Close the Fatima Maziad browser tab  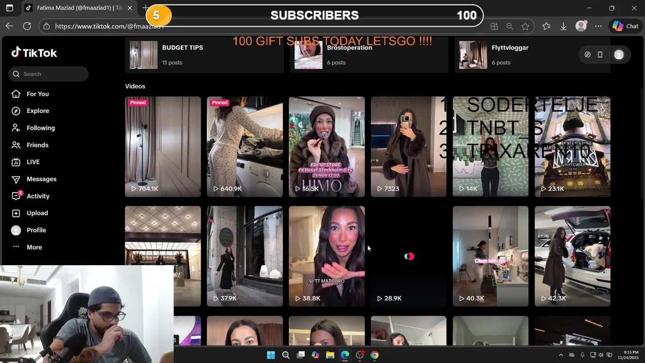pos(130,8)
